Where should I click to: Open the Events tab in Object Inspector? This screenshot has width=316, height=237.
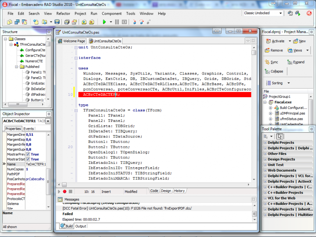[x=29, y=129]
